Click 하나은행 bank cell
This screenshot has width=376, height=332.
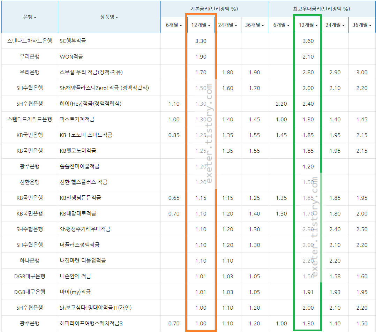click(30, 261)
